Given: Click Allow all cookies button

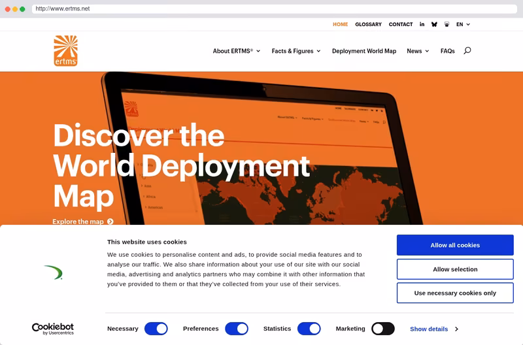Looking at the screenshot, I should (455, 245).
